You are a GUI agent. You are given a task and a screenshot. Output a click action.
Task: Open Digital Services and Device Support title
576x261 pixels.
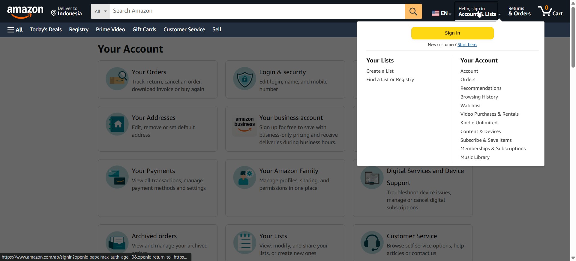click(x=425, y=177)
